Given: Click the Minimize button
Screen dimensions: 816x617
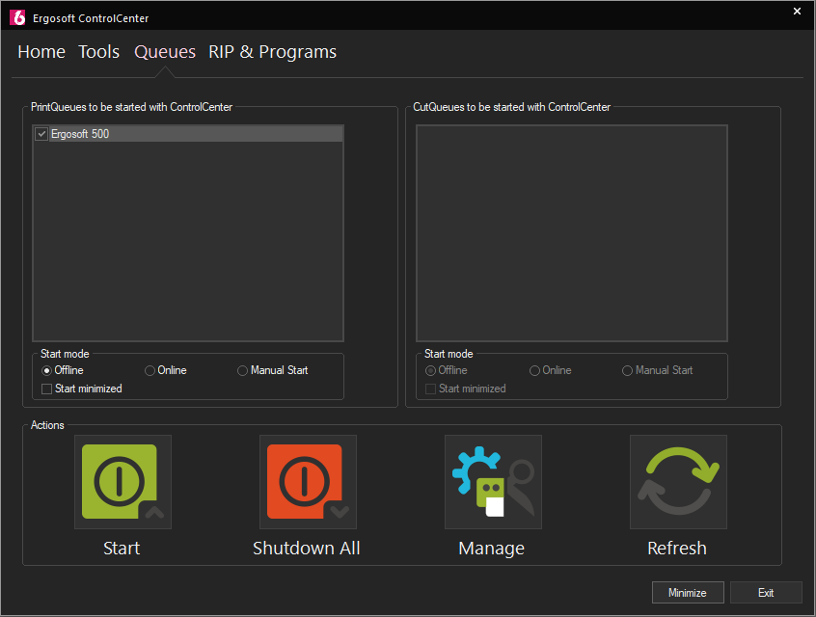Looking at the screenshot, I should [688, 593].
